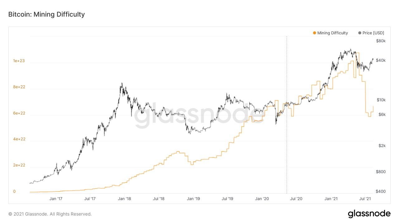Image resolution: width=399 pixels, height=224 pixels.
Task: Toggle the Price [USD] legend item
Action: 371,33
